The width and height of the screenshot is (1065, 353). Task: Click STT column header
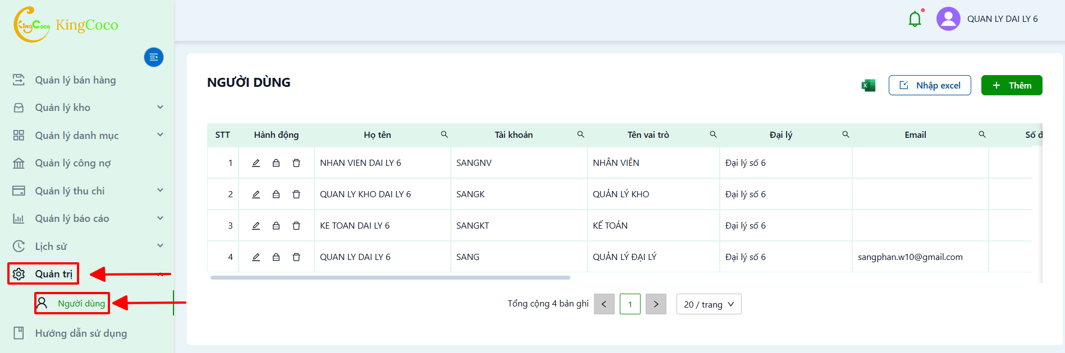(x=223, y=134)
